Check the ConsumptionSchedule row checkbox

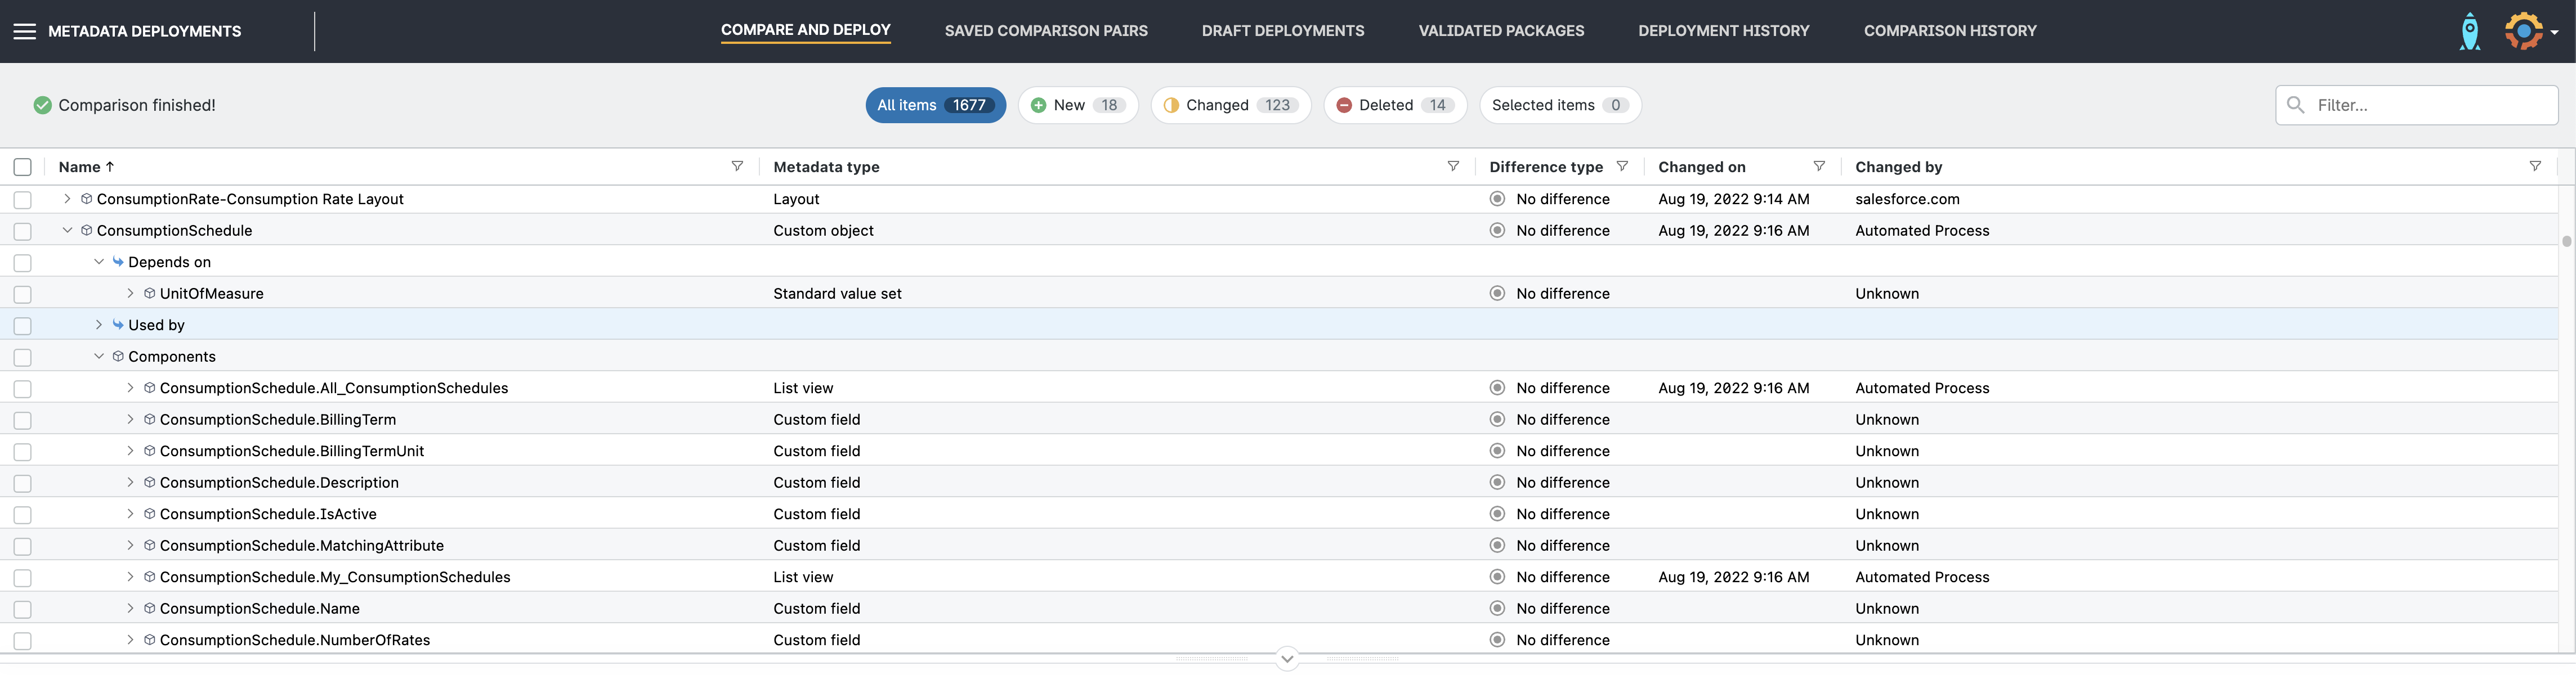click(23, 231)
